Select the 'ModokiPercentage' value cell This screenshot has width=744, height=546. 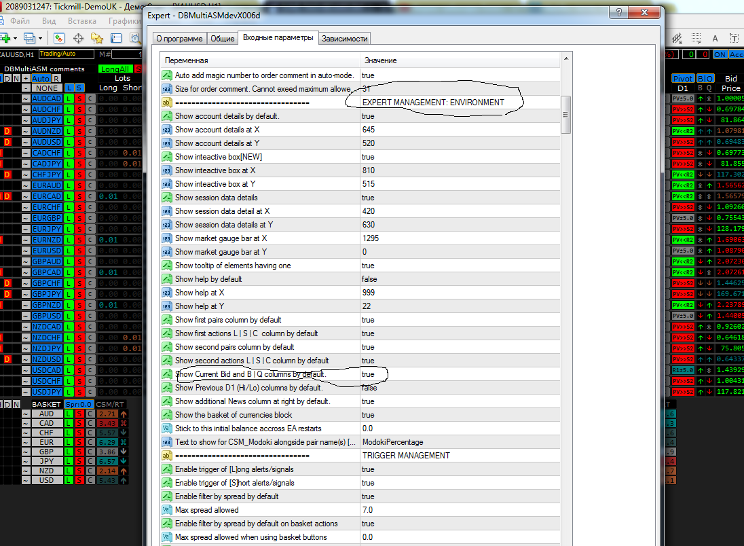pyautogui.click(x=460, y=442)
